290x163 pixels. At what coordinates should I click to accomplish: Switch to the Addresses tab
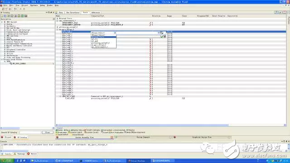pyautogui.click(x=96, y=13)
